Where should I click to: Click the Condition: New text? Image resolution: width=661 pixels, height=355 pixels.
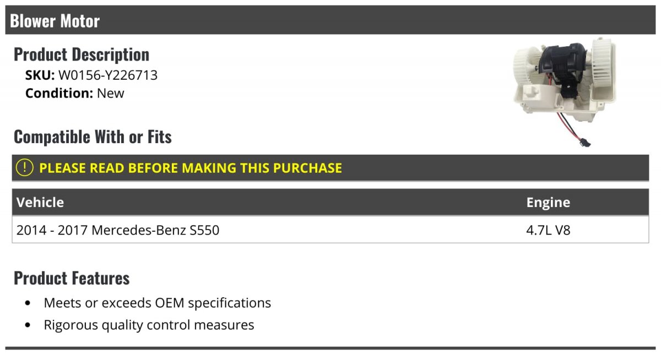tap(75, 93)
